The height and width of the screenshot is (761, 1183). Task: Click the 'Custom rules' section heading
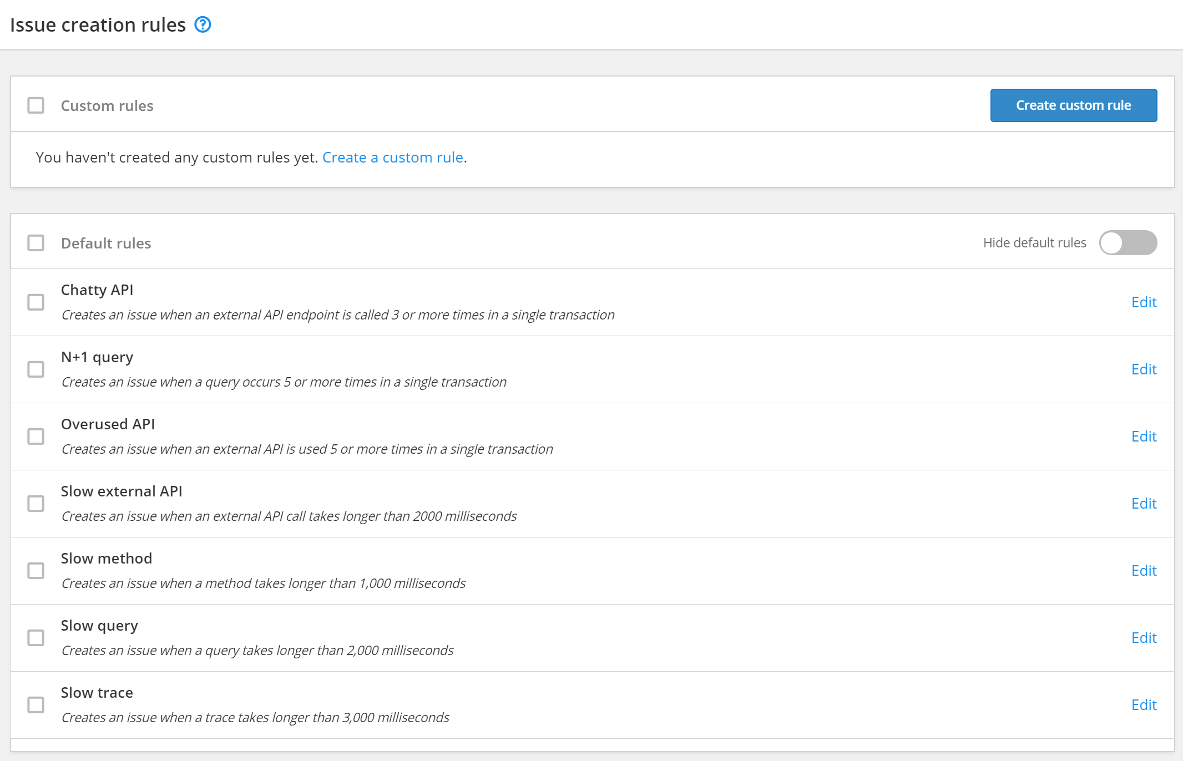(x=107, y=105)
